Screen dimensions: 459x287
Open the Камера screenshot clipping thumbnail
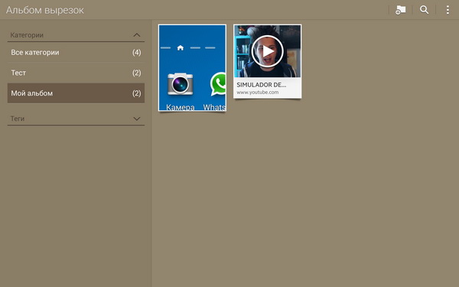point(192,68)
